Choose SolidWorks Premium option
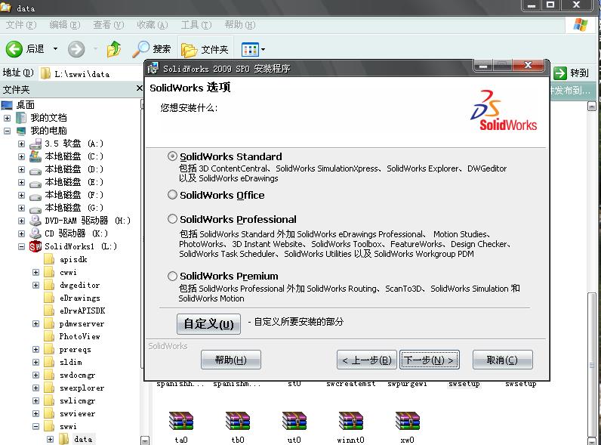601x445 pixels. 172,276
